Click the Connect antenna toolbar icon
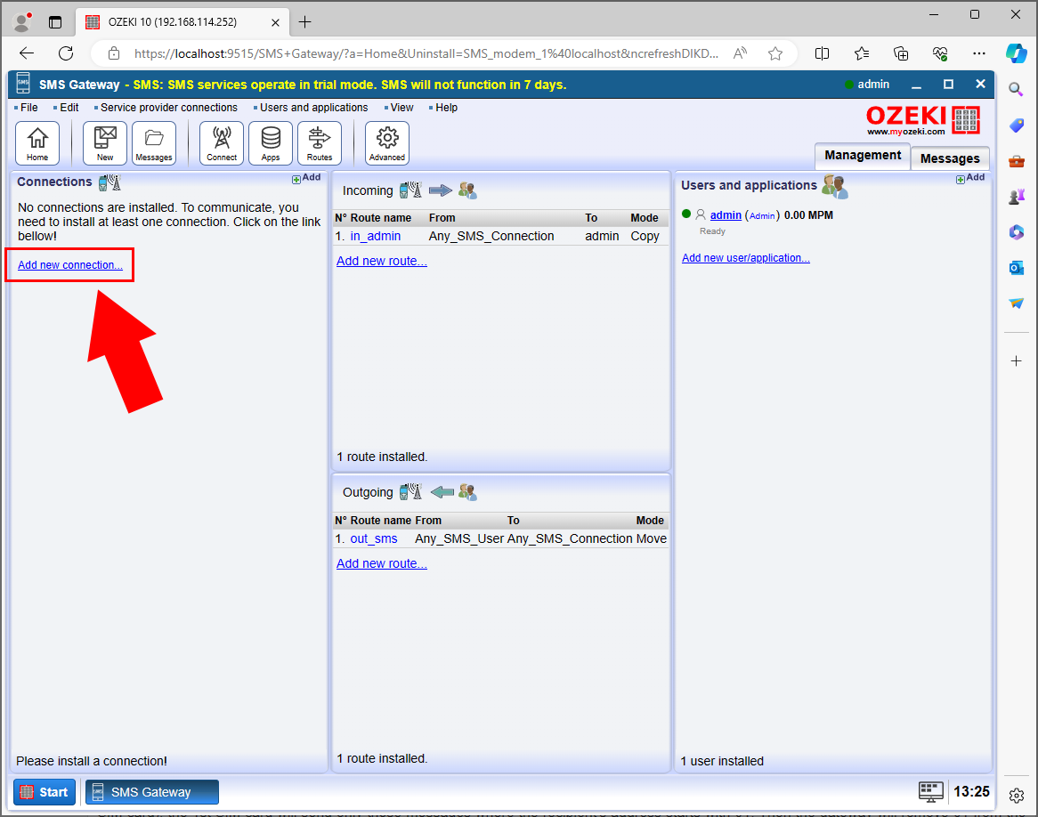 click(222, 143)
